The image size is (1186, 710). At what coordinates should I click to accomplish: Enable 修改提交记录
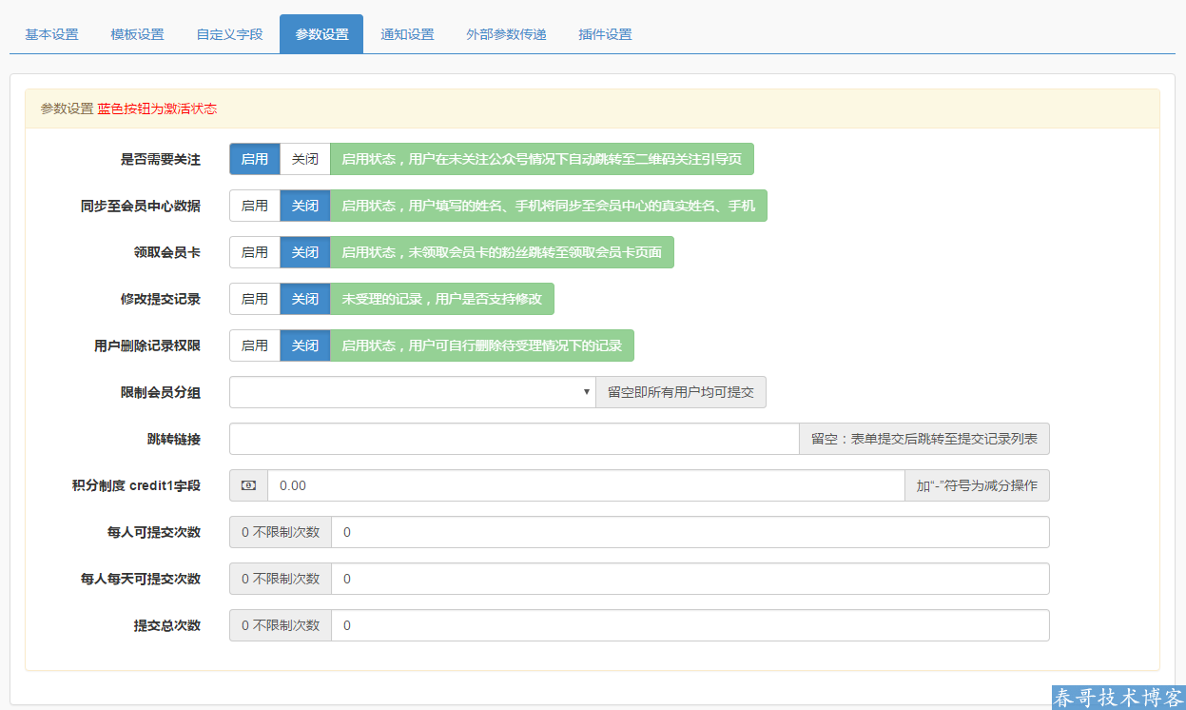pos(254,299)
